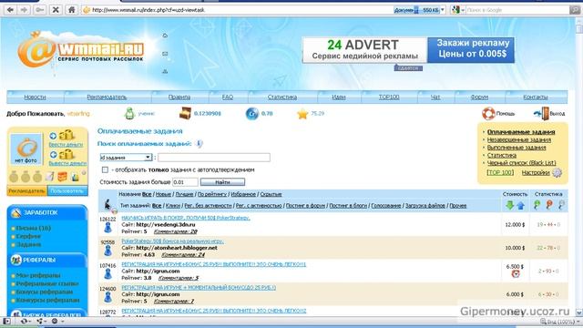Click the blue user icon of task 126122
Image resolution: width=583 pixels, height=328 pixels.
[107, 228]
